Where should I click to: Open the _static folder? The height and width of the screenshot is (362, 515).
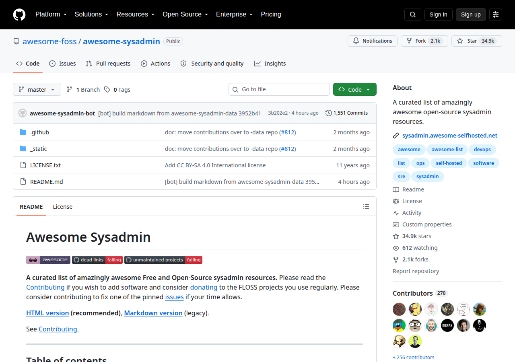[x=38, y=149]
